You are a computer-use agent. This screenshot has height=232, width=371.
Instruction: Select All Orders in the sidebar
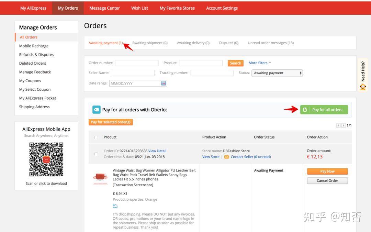click(46, 37)
